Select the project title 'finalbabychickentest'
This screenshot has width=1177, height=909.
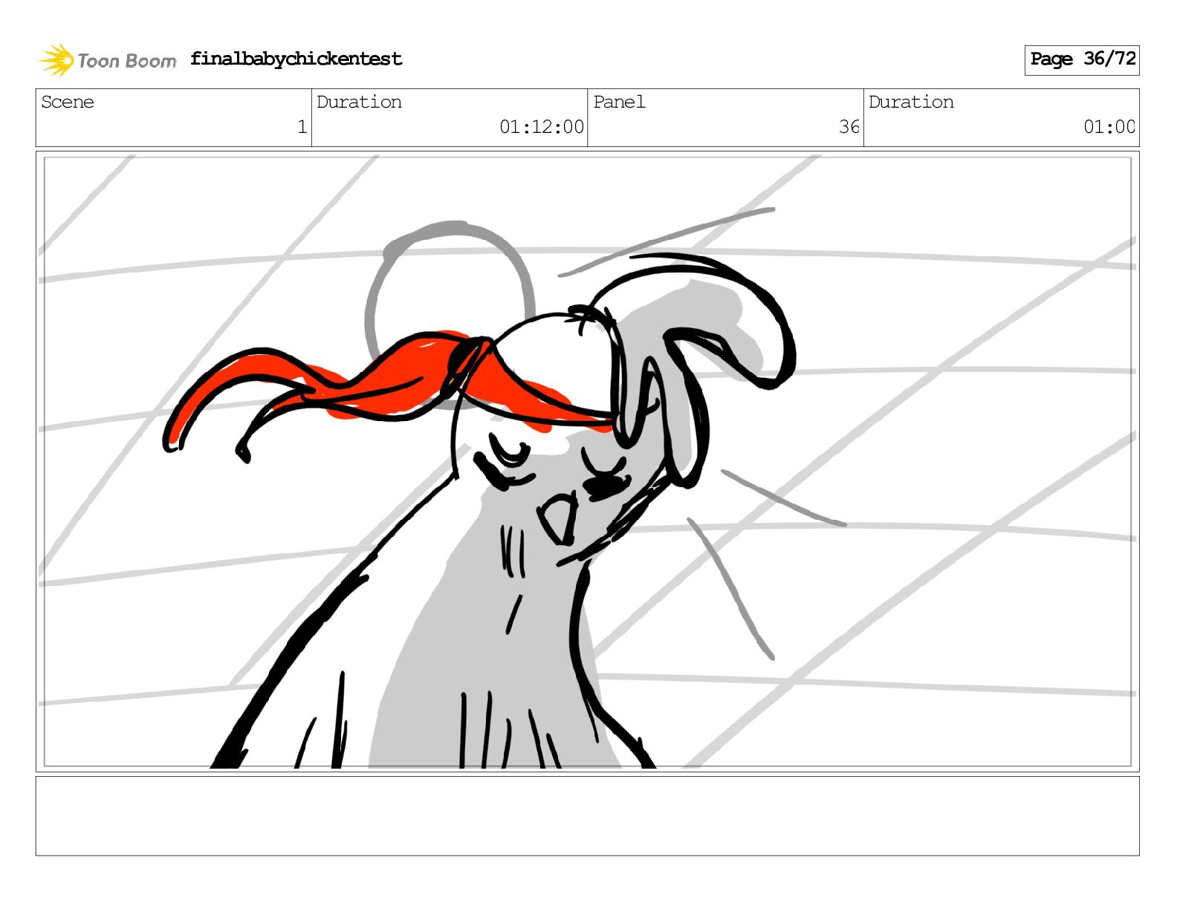tap(296, 59)
